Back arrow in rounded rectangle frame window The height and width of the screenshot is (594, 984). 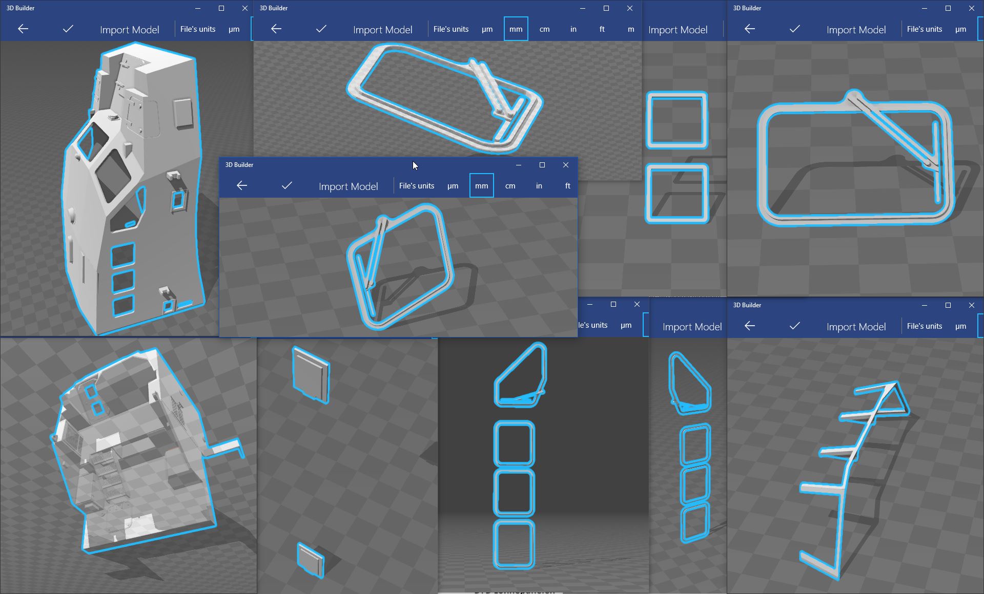click(x=750, y=29)
